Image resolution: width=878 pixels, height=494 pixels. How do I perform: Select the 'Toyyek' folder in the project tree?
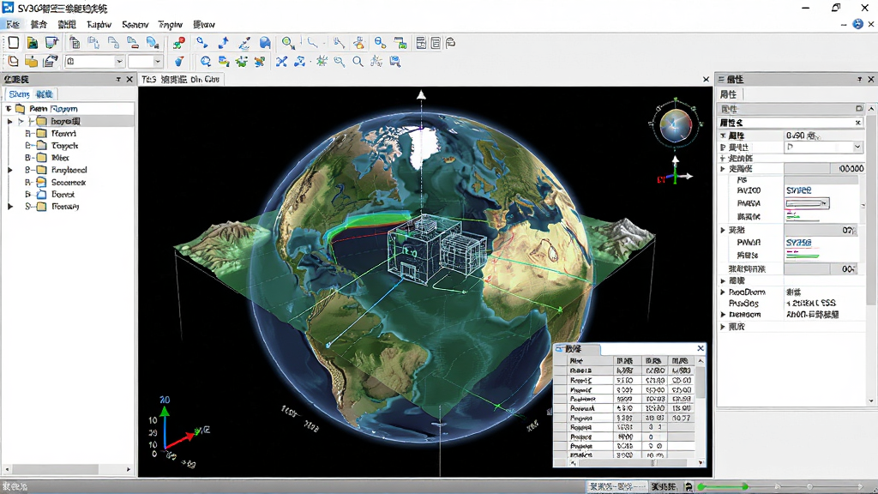(x=64, y=146)
